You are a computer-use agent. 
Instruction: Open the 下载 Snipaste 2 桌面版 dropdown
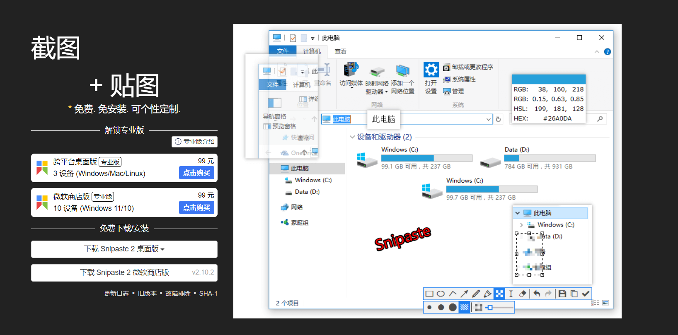tap(124, 249)
